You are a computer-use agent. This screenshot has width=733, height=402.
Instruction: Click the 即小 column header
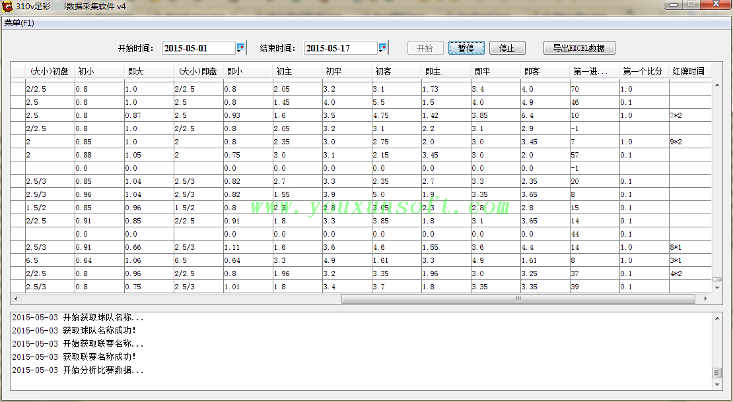click(x=248, y=71)
